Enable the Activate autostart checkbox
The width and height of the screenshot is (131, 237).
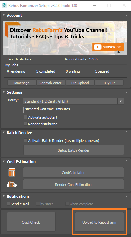tap(26, 117)
